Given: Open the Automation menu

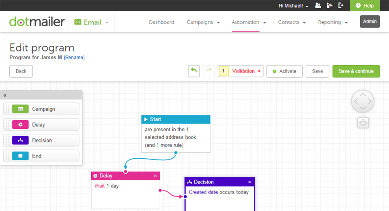Looking at the screenshot, I should tap(249, 22).
